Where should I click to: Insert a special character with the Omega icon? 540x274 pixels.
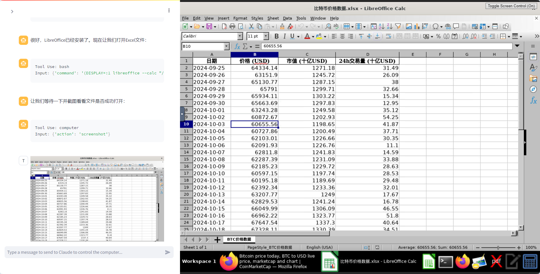(436, 27)
